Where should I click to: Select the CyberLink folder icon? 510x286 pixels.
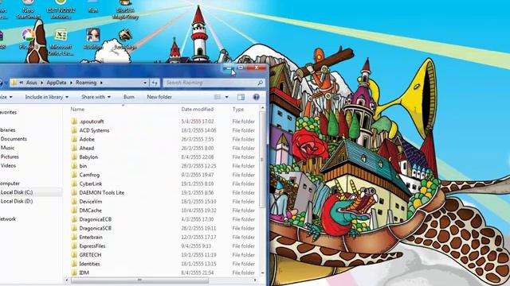[74, 184]
